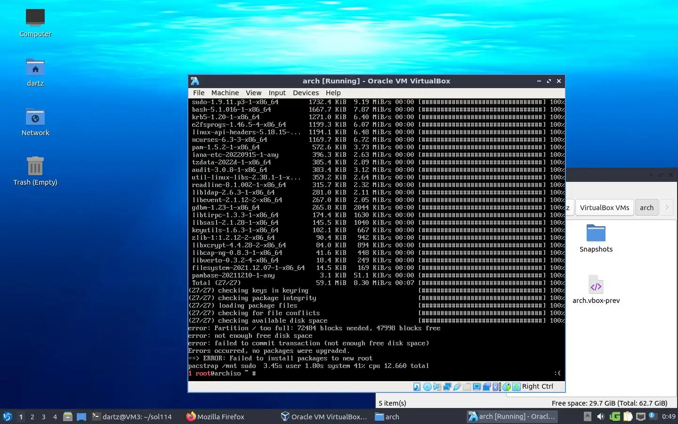Open the start menu launcher icon
This screenshot has height=424, width=678.
click(x=7, y=416)
